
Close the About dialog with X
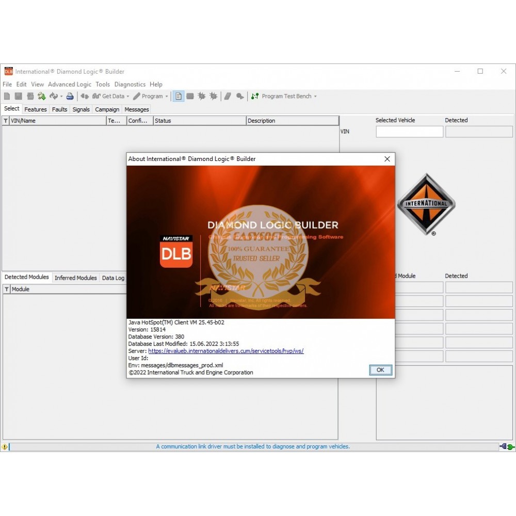[388, 159]
